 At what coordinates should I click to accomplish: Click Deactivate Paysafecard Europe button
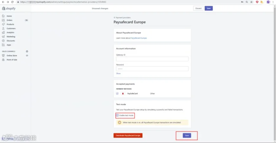128,135
